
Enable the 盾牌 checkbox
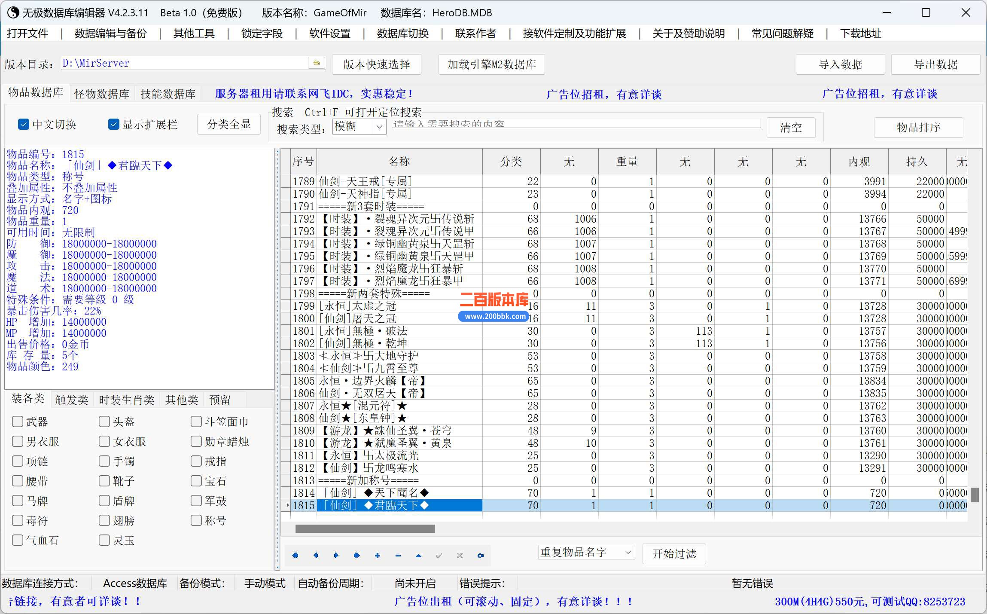(x=104, y=501)
